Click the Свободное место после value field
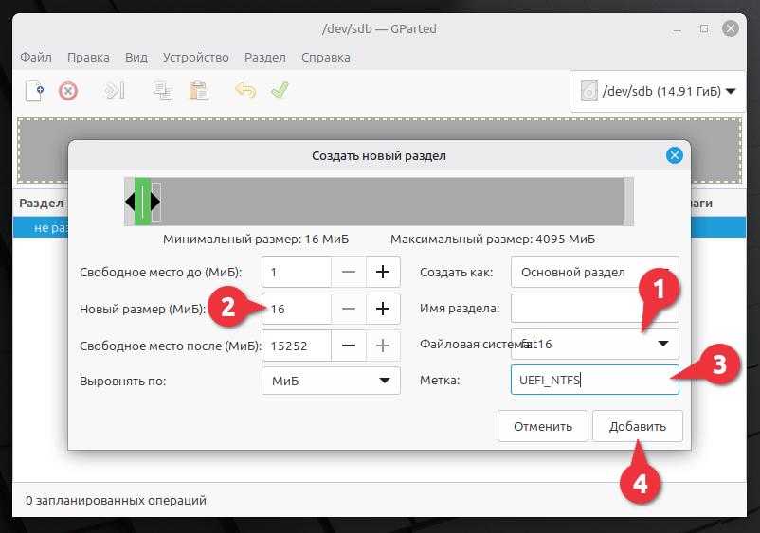The width and height of the screenshot is (760, 533). (x=297, y=346)
